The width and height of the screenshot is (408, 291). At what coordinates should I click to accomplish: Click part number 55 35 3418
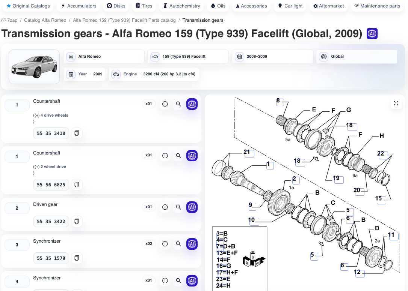[x=51, y=133]
